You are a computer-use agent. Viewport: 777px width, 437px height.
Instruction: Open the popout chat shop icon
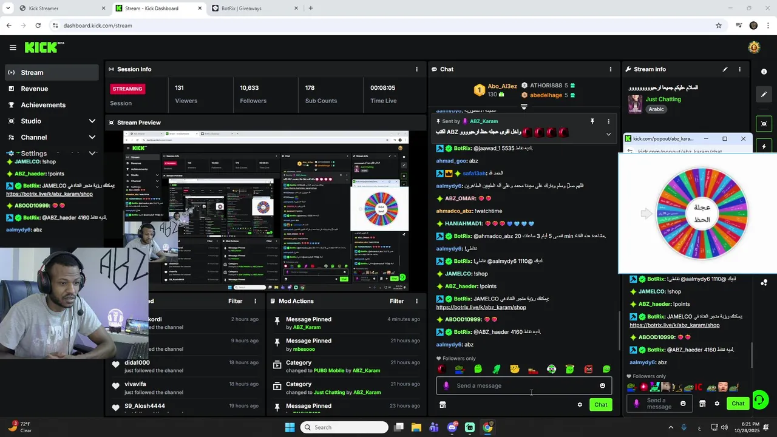(702, 404)
